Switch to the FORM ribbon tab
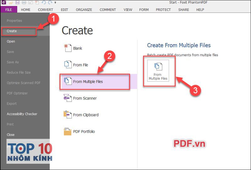 [x=144, y=10]
